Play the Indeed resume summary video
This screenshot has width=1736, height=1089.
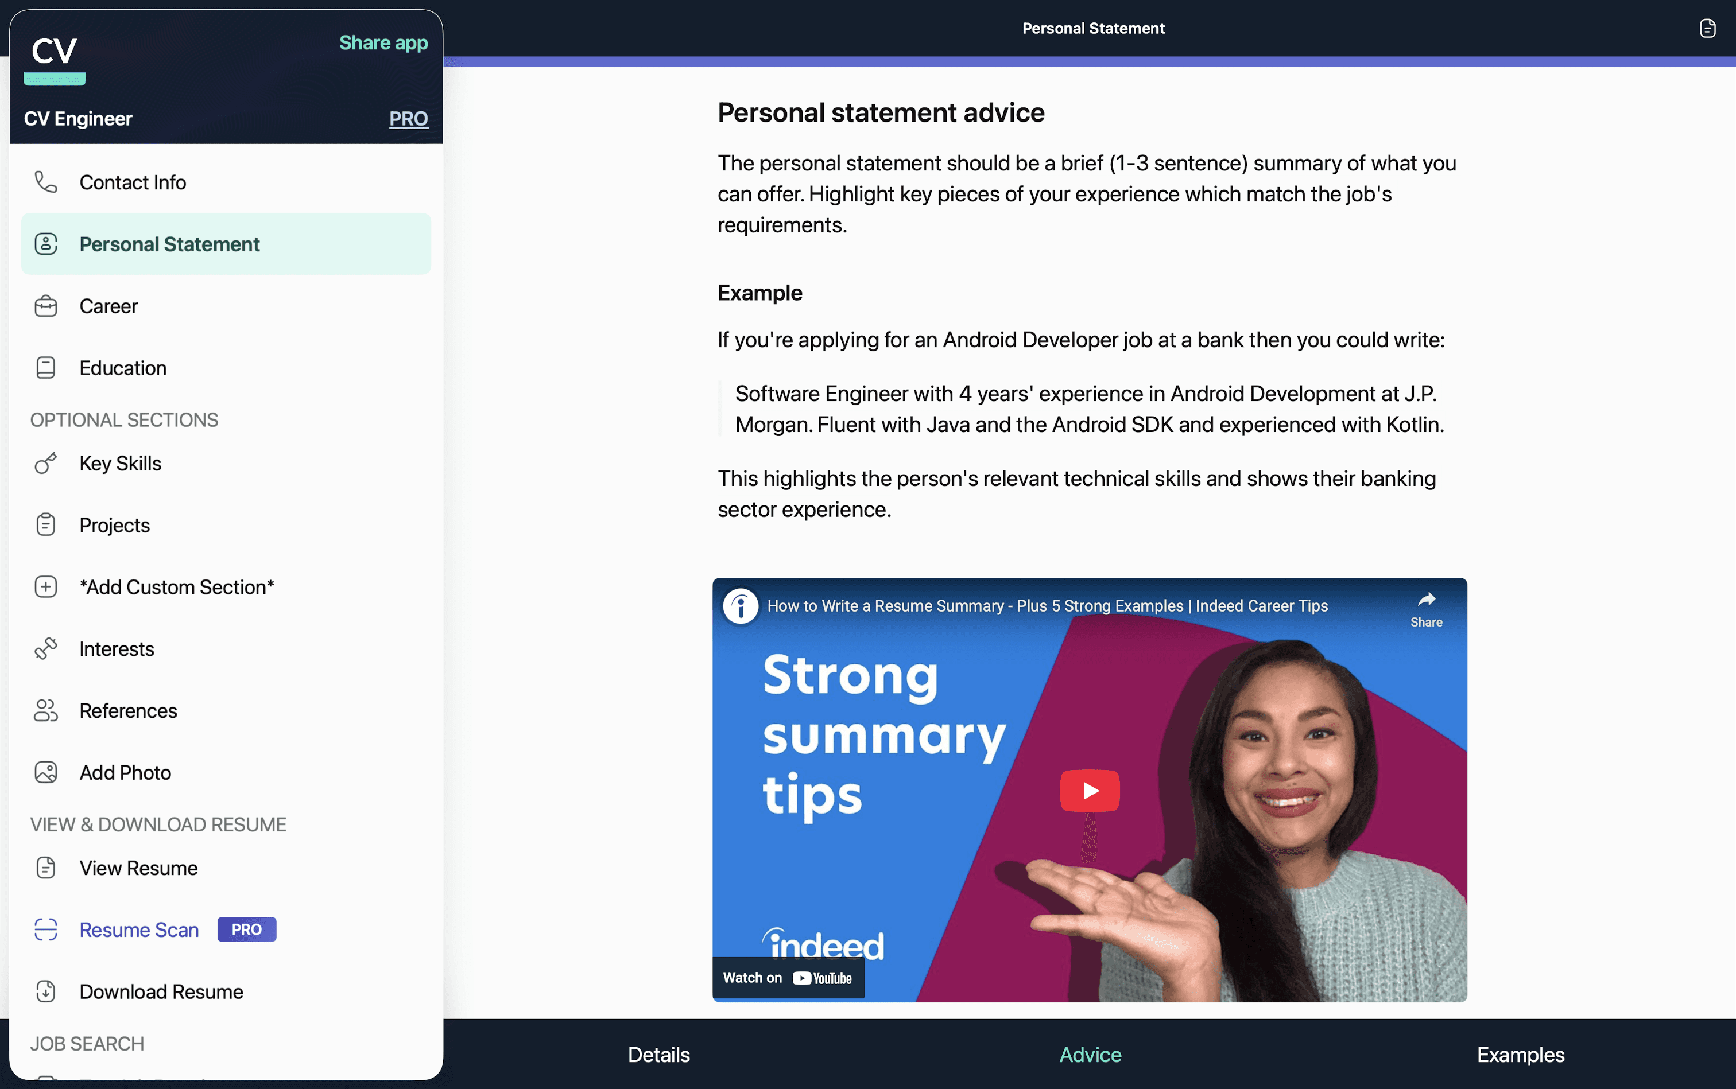[1090, 790]
